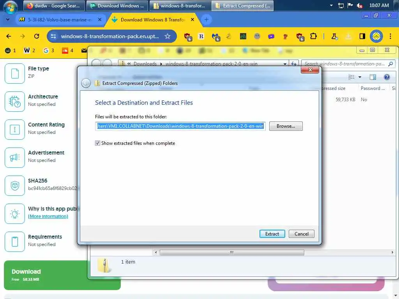Open the green 'eh' extension icon
The image size is (399, 299).
pos(243,36)
